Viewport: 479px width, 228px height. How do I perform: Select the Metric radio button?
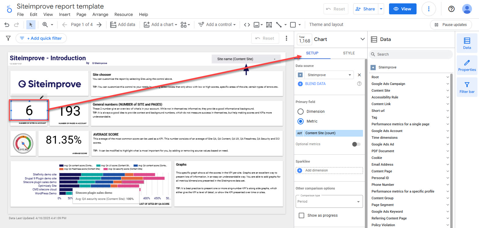pyautogui.click(x=300, y=121)
